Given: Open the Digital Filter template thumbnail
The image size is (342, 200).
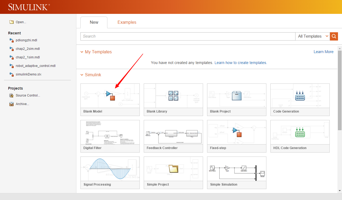Looking at the screenshot, I should tap(110, 132).
